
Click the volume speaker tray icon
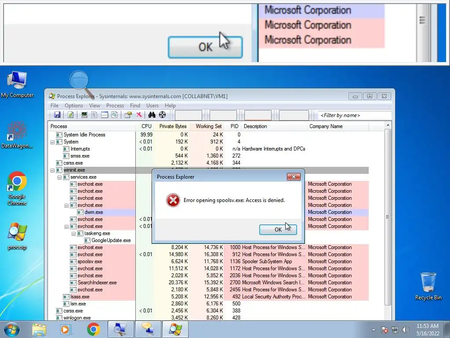tap(406, 330)
